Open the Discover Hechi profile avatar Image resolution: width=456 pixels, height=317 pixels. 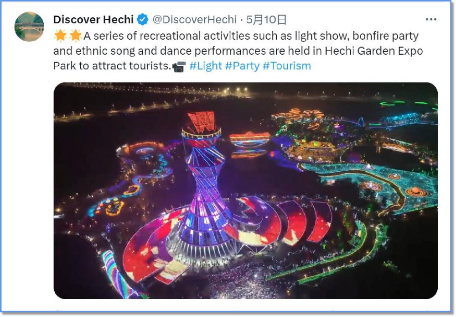click(x=29, y=26)
